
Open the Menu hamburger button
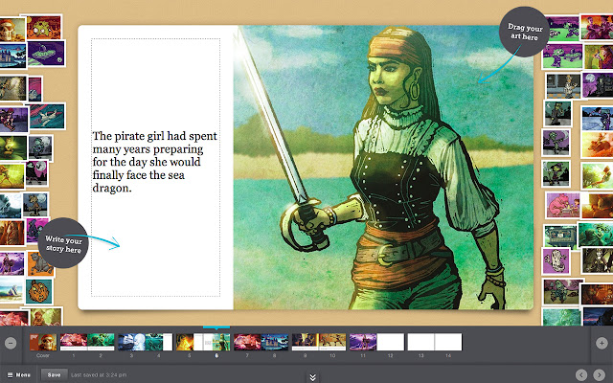tap(19, 374)
